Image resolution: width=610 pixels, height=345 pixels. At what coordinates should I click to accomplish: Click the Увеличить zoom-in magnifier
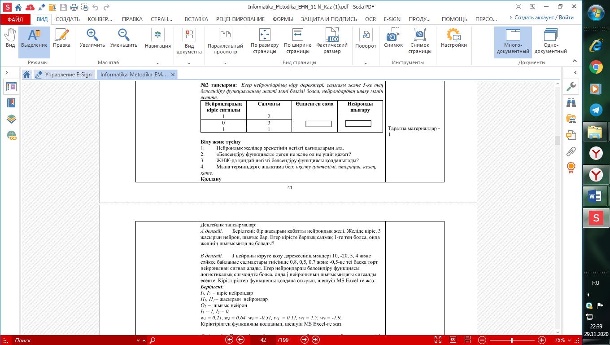point(92,38)
